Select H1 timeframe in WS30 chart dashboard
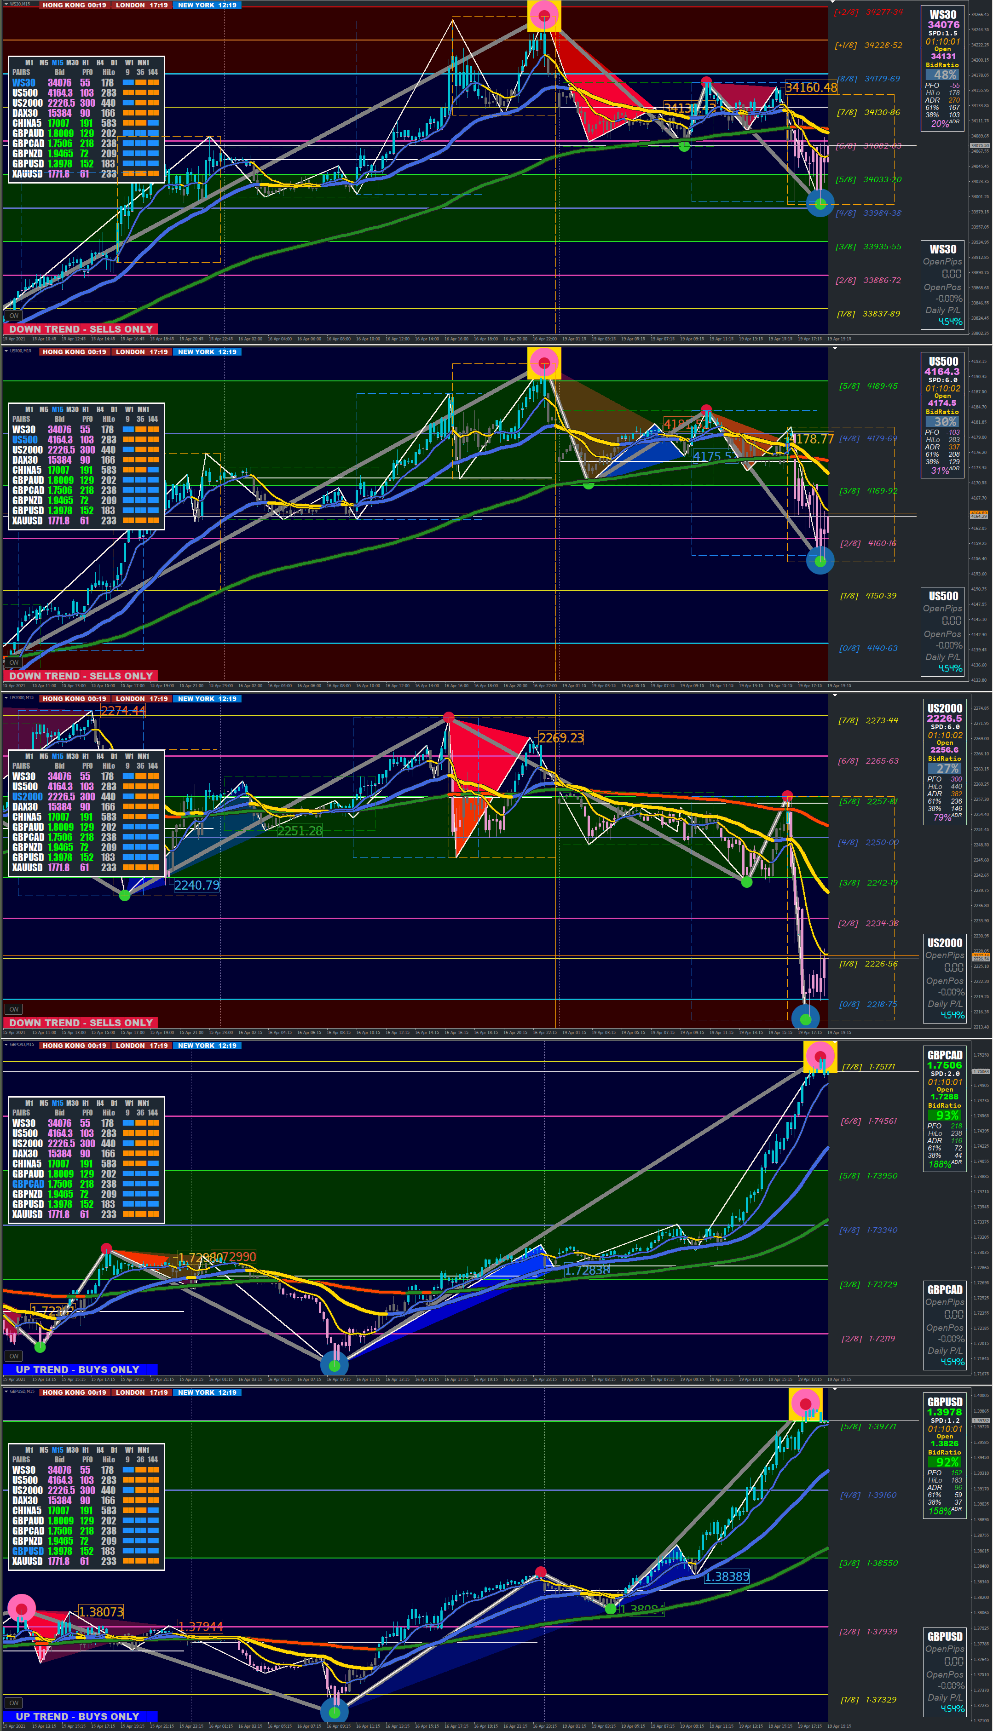993x1731 pixels. click(x=85, y=62)
